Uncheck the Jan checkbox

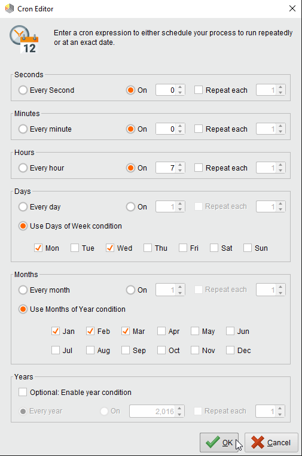pyautogui.click(x=55, y=332)
